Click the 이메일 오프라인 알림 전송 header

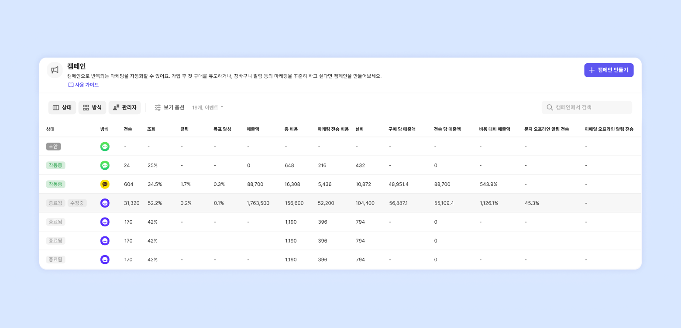click(609, 129)
